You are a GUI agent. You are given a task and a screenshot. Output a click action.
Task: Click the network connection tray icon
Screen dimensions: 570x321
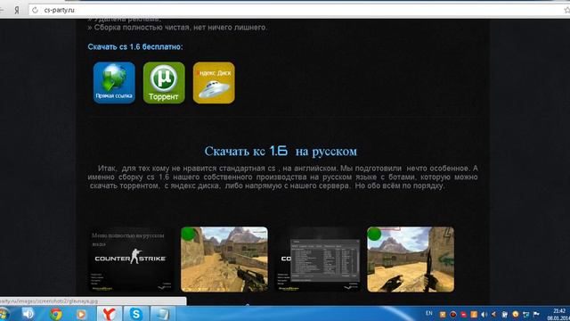(x=526, y=314)
